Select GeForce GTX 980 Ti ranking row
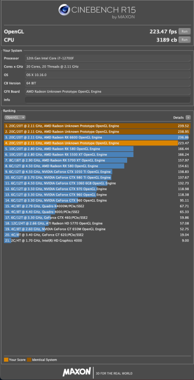 (97, 178)
